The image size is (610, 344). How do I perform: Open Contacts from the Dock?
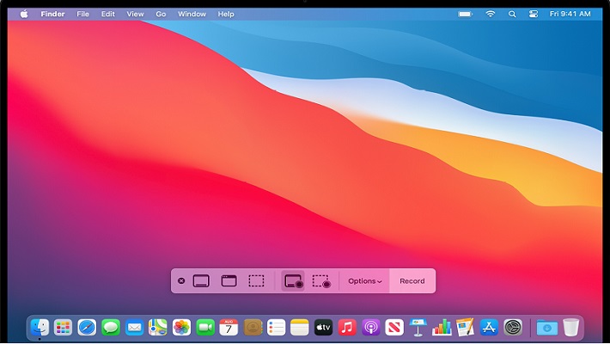(253, 328)
